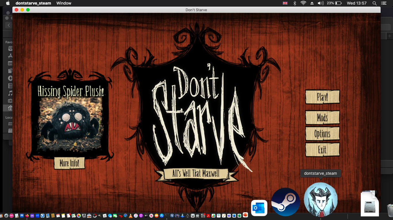393x220 pixels.
Task: Open the Apple menu
Action: pos(8,3)
